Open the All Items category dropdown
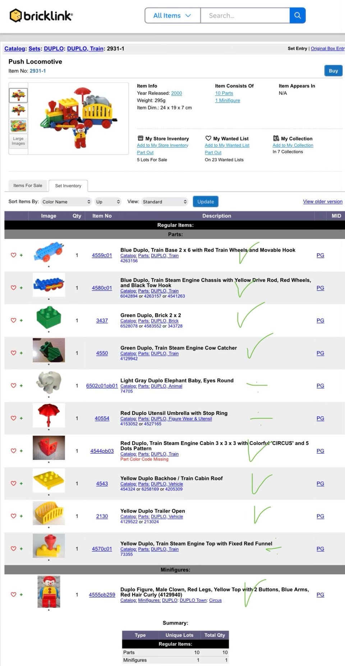Screen dimensions: 345x666 [x=172, y=15]
